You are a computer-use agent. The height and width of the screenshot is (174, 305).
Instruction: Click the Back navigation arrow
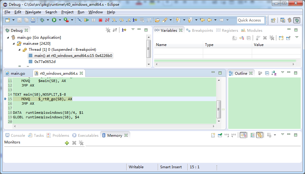tap(209, 20)
